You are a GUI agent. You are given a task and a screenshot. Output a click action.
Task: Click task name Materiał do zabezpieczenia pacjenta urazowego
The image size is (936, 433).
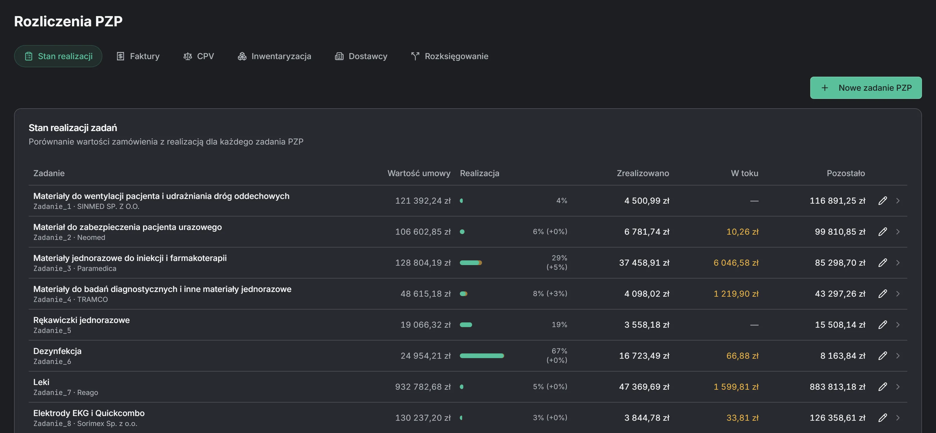click(128, 227)
